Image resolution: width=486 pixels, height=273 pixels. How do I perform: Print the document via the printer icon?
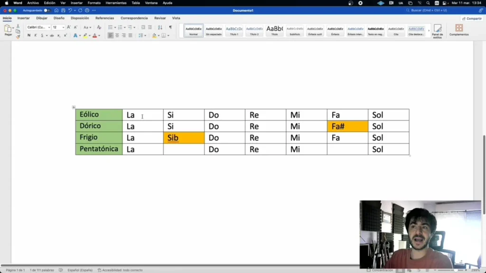87,10
